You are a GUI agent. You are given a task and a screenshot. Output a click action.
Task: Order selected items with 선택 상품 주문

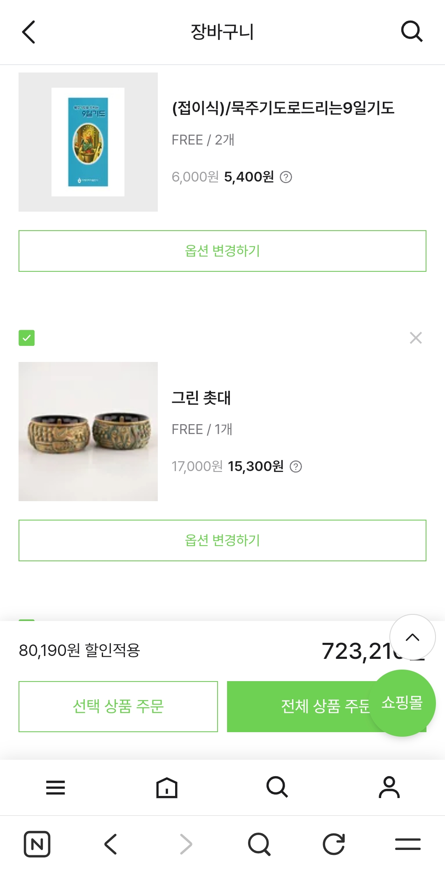point(118,707)
